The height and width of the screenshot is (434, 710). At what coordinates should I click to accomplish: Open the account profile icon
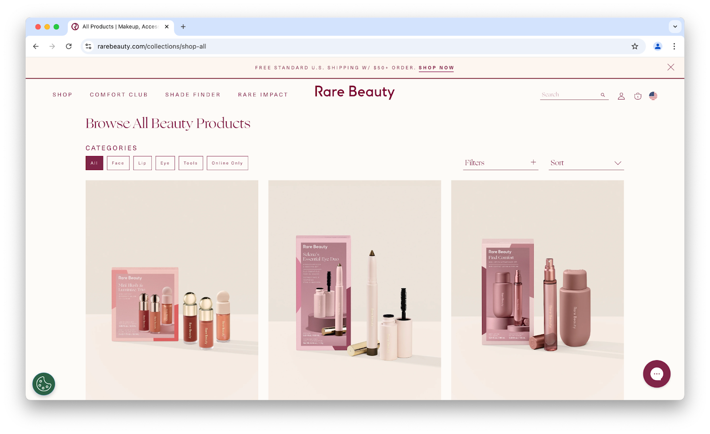pos(621,96)
